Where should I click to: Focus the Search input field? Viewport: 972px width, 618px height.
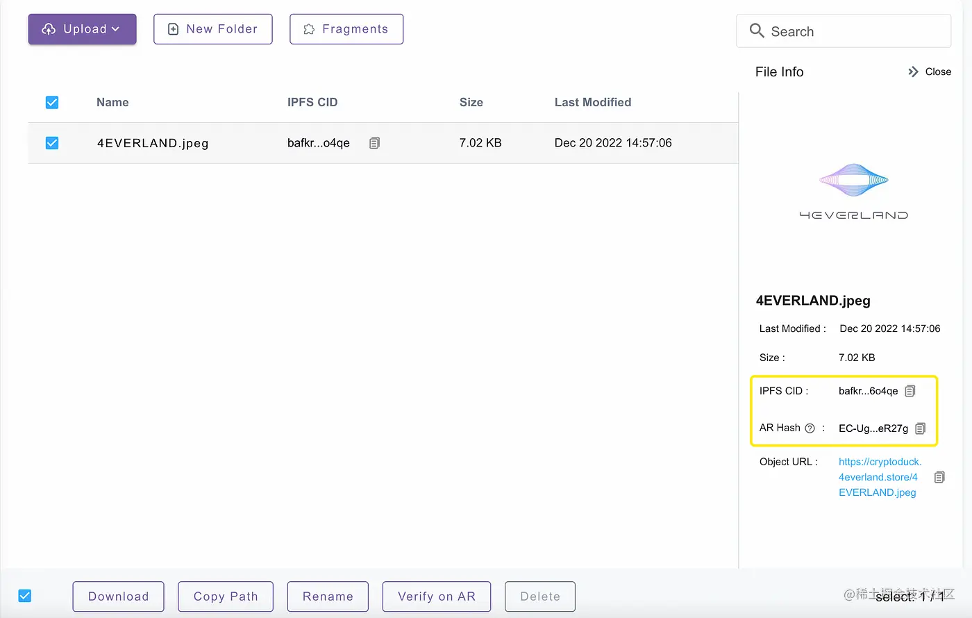pos(844,31)
